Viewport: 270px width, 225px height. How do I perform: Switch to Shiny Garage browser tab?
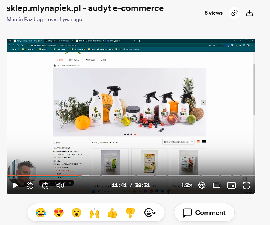[59, 41]
